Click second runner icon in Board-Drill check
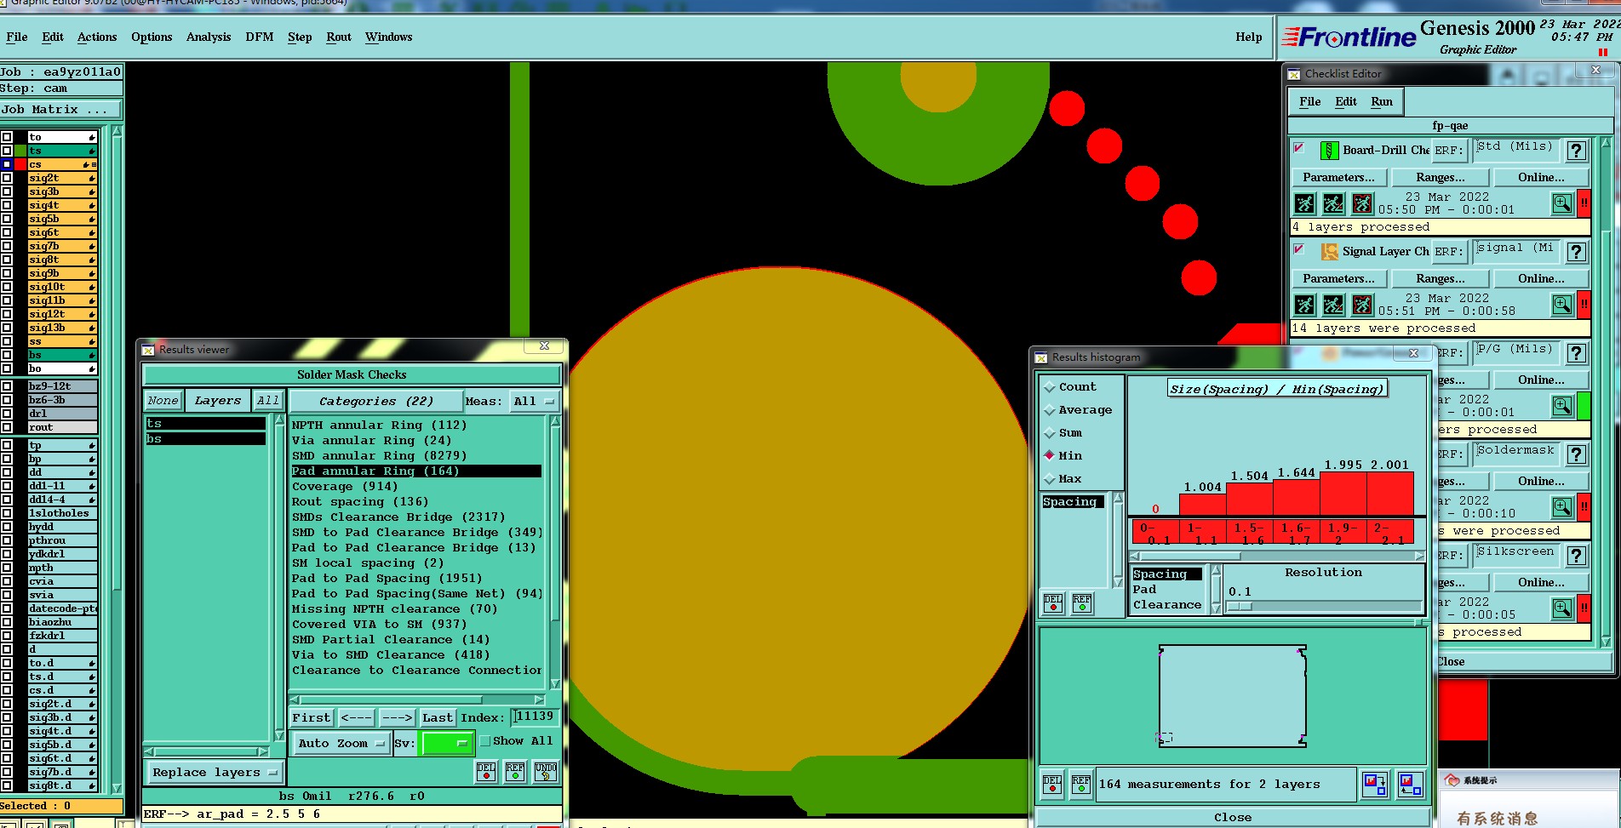The width and height of the screenshot is (1621, 828). point(1334,203)
